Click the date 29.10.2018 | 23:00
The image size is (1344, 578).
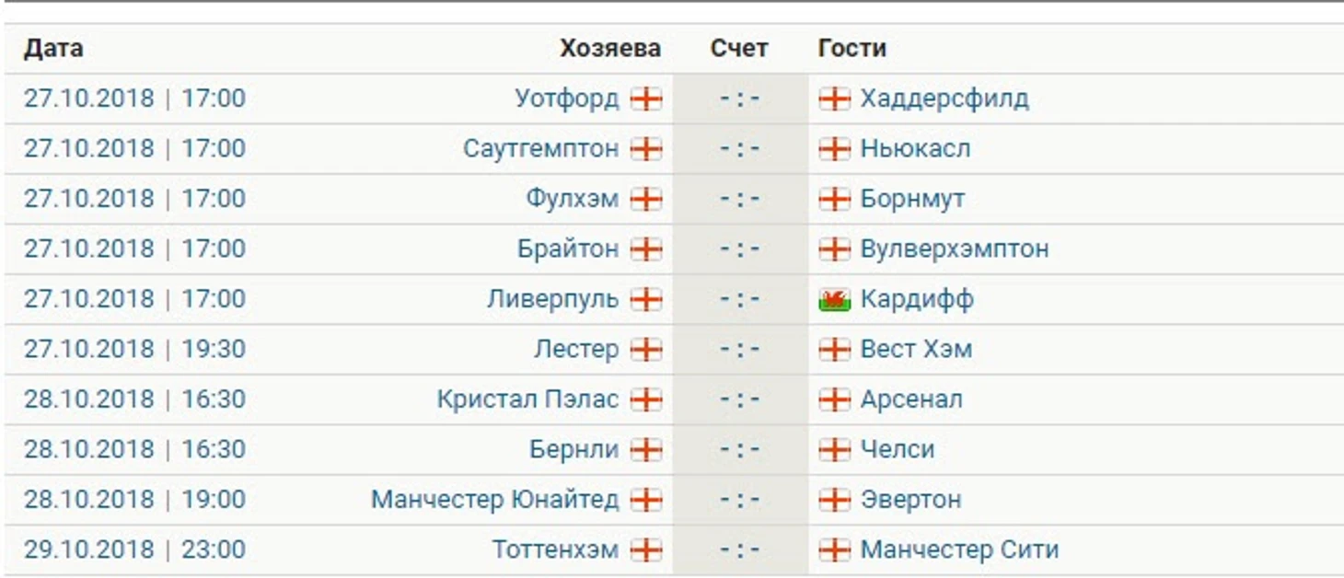coord(134,550)
